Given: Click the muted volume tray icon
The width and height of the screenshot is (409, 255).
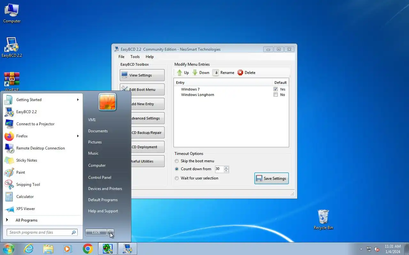Looking at the screenshot, I should [x=377, y=249].
